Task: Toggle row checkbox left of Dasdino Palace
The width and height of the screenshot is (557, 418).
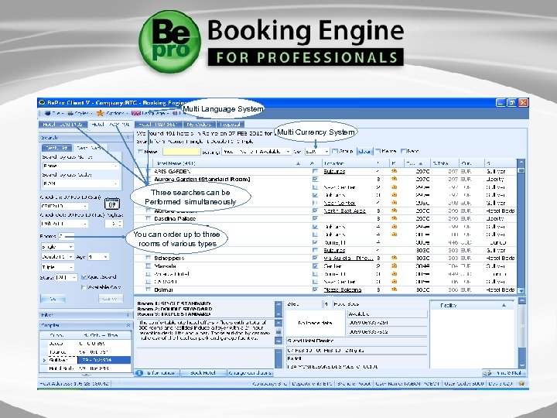Action: pos(148,218)
